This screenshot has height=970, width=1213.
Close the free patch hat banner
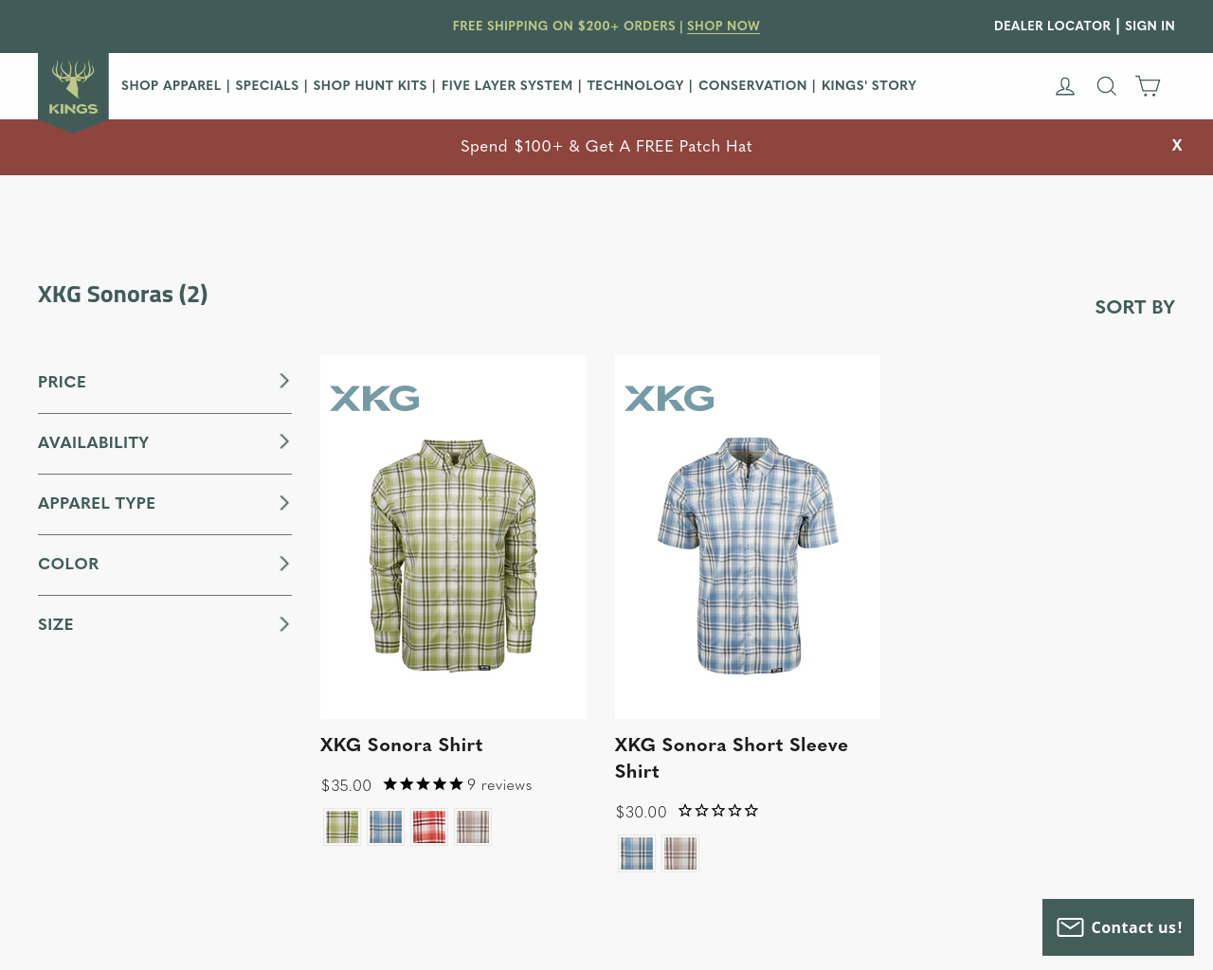1177,145
